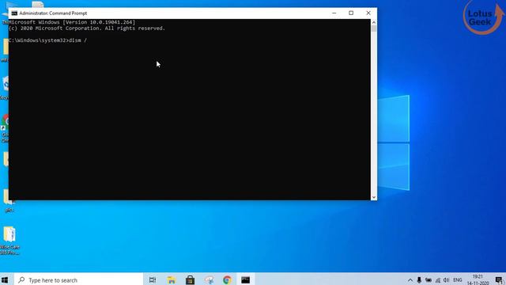This screenshot has width=506, height=285.
Task: Select the Command Prompt taskbar button
Action: [x=246, y=279]
